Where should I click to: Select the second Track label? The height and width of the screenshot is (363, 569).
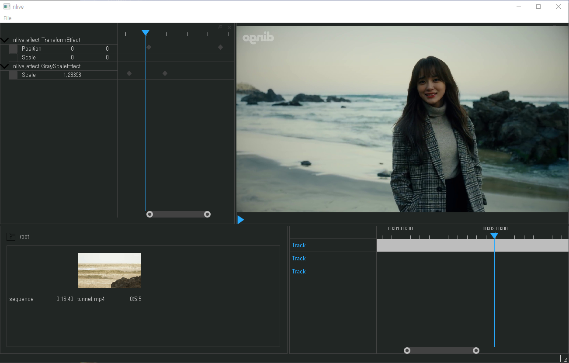tap(298, 258)
